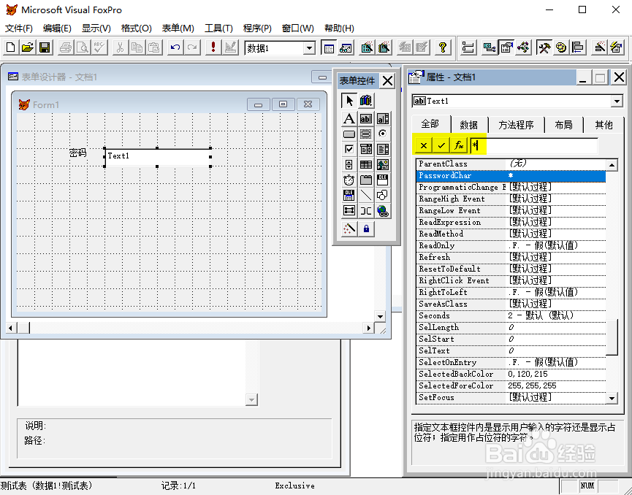This screenshot has width=632, height=495.
Task: Select the Line control tool
Action: click(366, 196)
